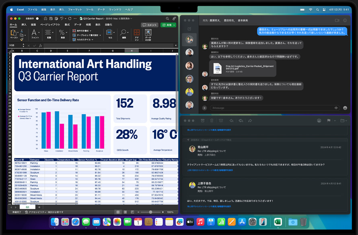Click the zoom slider handle in Excel status bar
This screenshot has height=235, width=358.
pyautogui.click(x=150, y=212)
